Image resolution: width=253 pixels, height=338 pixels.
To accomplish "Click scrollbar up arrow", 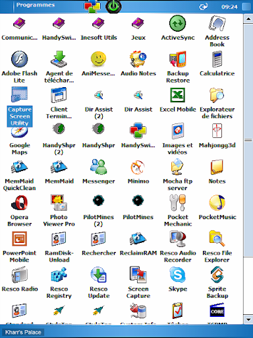I will (248, 18).
